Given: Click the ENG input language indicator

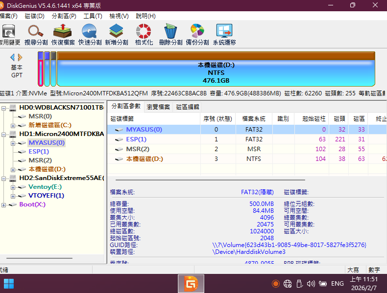Looking at the screenshot, I should pyautogui.click(x=338, y=284).
